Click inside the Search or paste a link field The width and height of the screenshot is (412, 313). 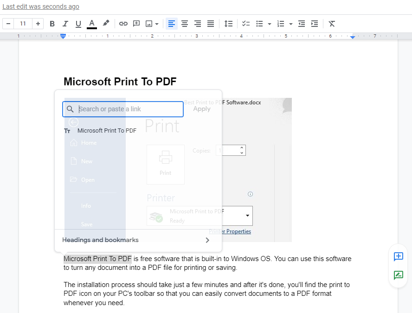coord(122,109)
